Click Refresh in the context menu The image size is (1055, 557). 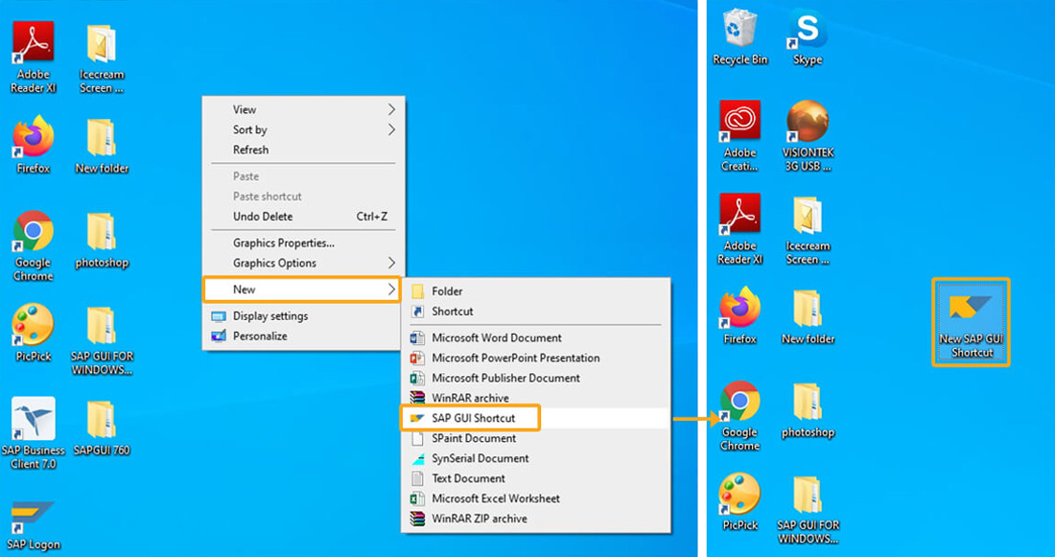[x=250, y=150]
